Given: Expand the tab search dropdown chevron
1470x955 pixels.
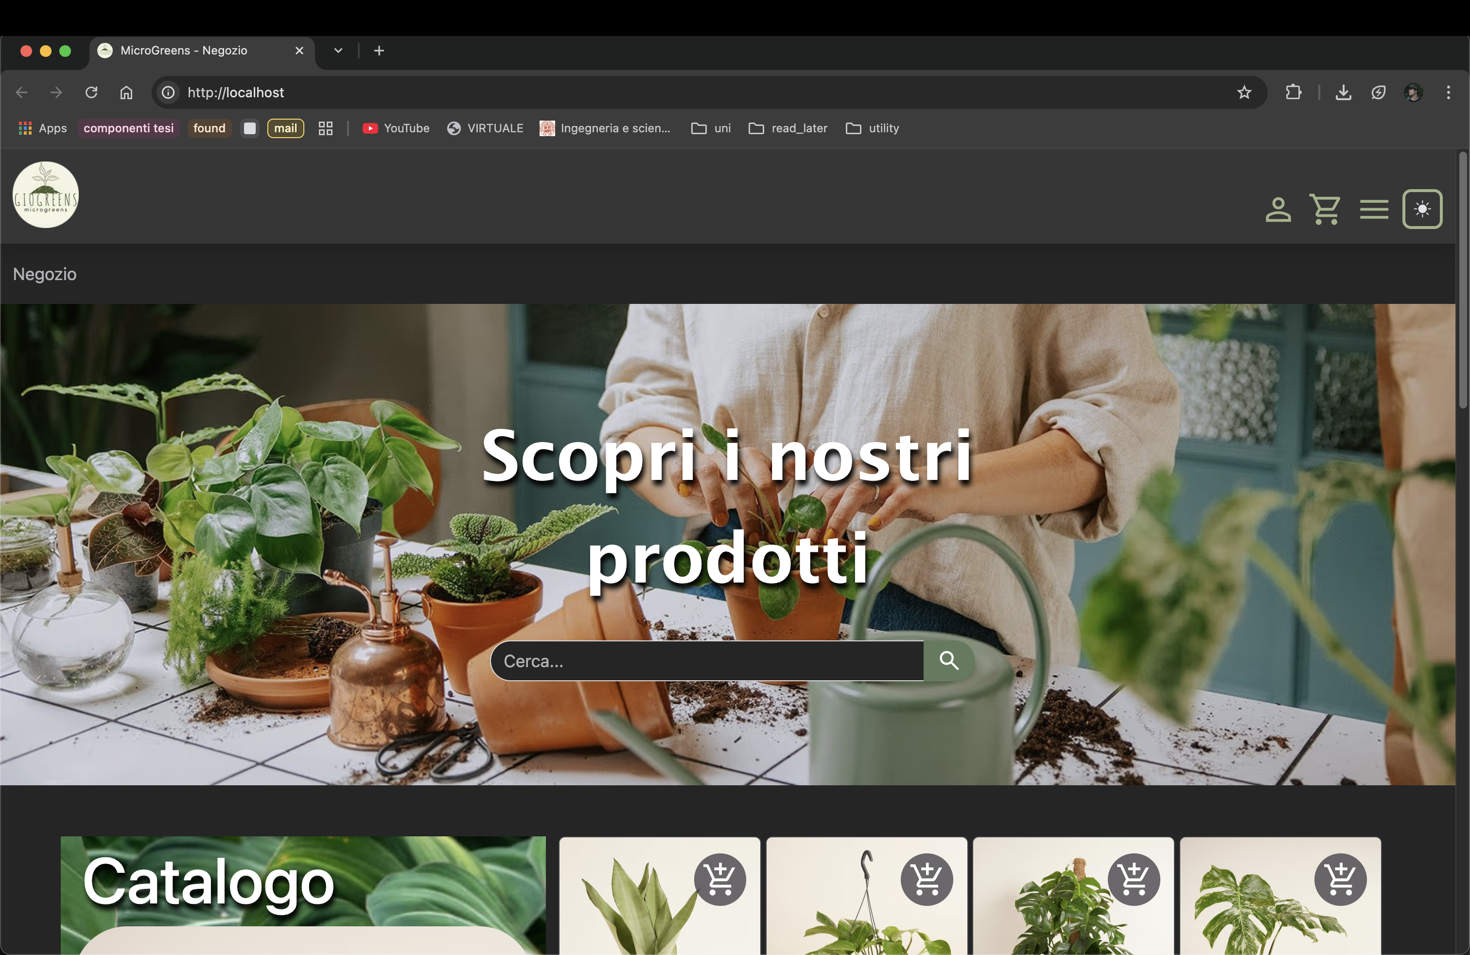Looking at the screenshot, I should click(338, 51).
